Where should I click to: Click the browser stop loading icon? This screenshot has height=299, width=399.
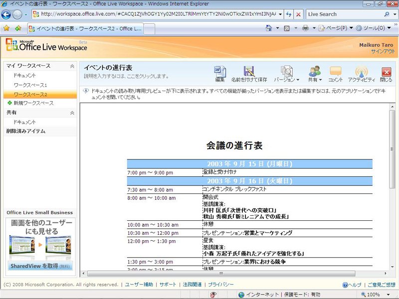pos(298,14)
